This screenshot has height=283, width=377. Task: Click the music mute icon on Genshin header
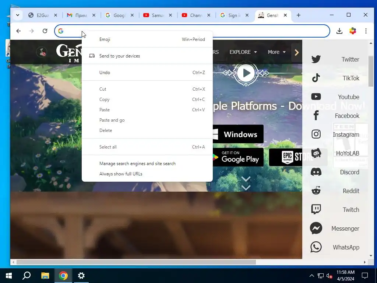pyautogui.click(x=42, y=52)
